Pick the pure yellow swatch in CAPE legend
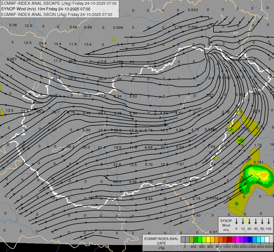The image size is (274, 252). coord(208,240)
